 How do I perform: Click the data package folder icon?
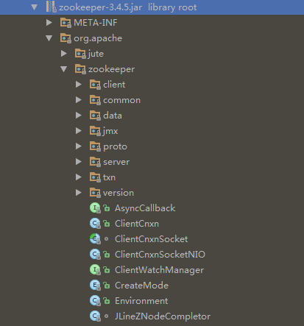[x=95, y=116]
